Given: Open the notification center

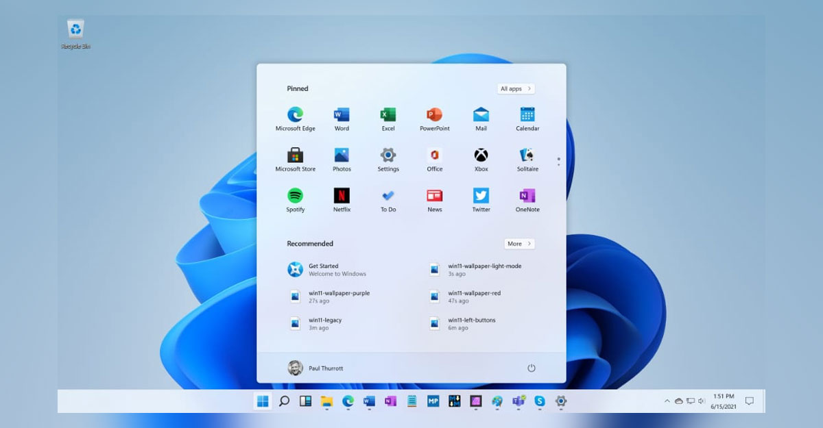Looking at the screenshot, I should tap(750, 401).
